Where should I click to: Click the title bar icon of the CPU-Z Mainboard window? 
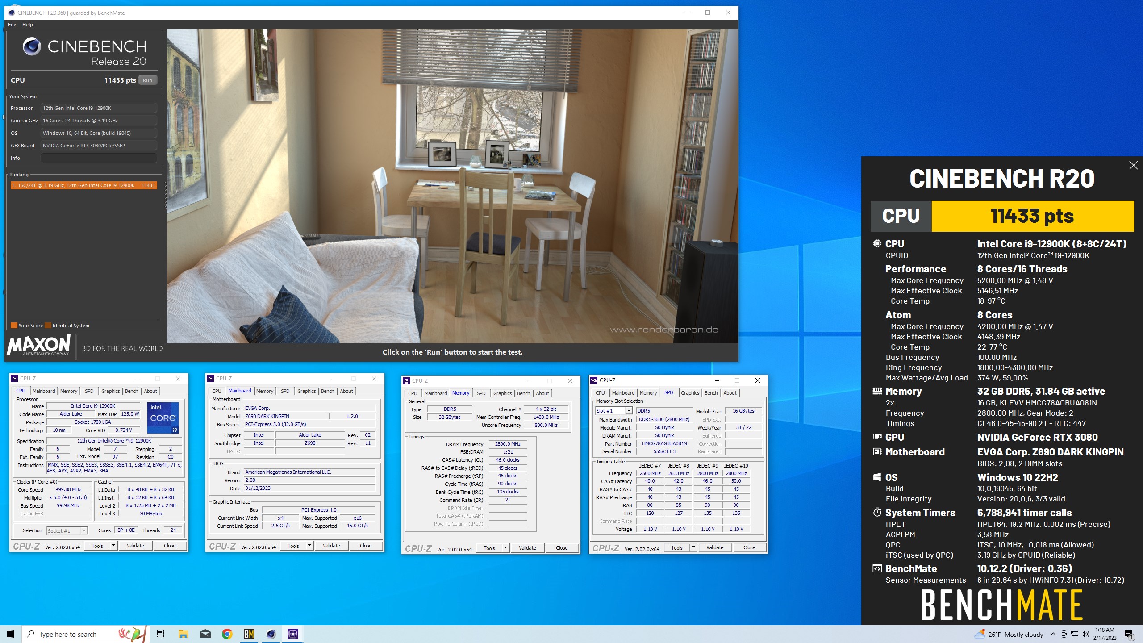(210, 379)
